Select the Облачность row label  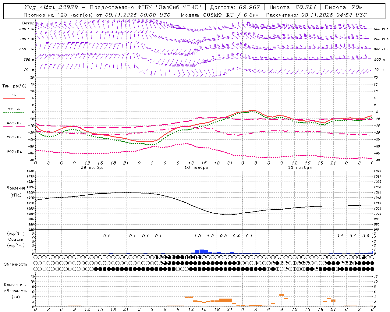pos(16,264)
